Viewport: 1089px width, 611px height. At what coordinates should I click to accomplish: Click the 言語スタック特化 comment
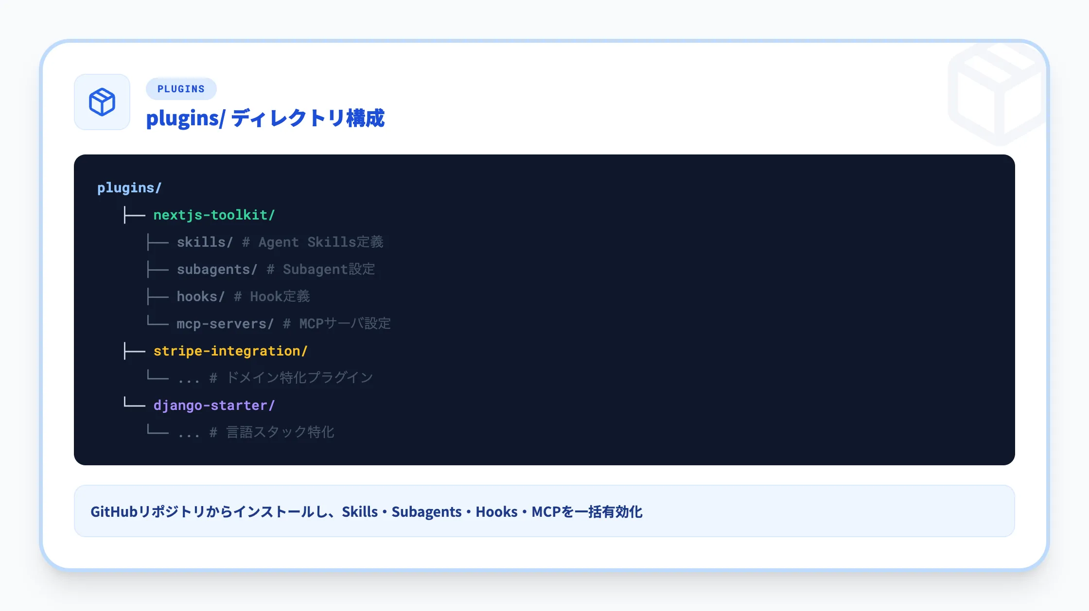click(x=280, y=432)
